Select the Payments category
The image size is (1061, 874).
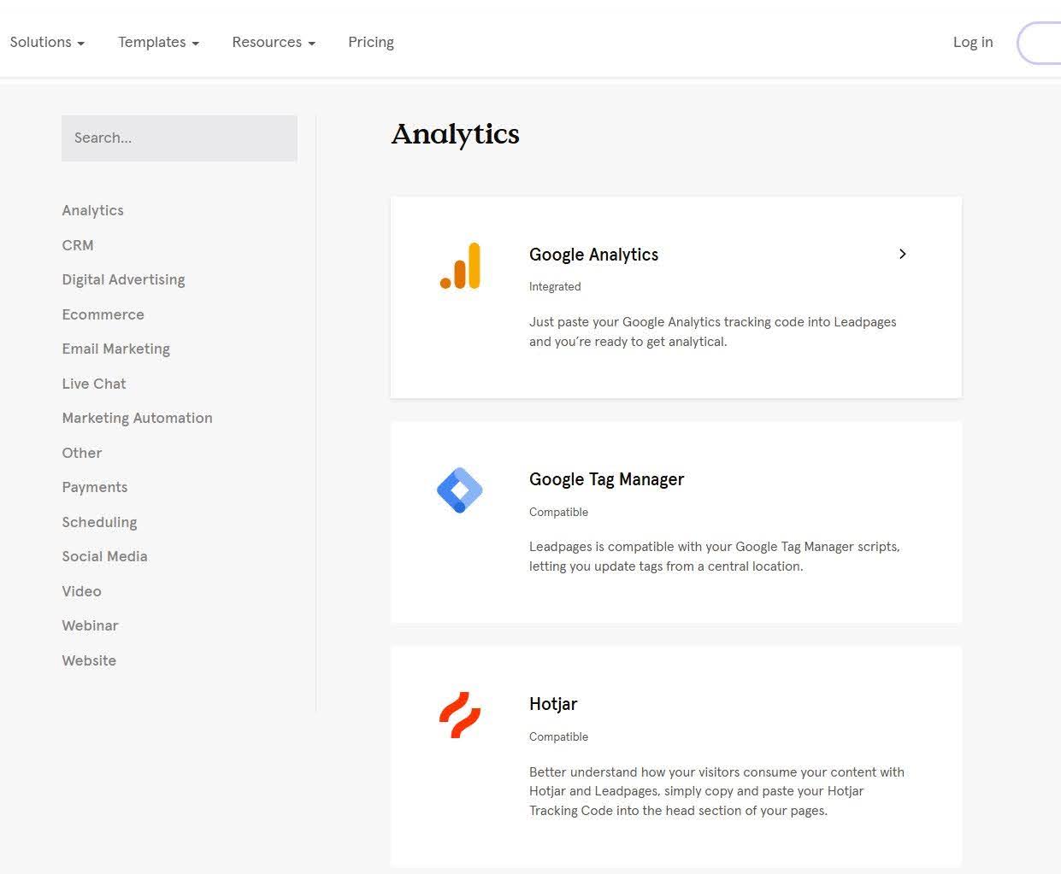tap(94, 487)
